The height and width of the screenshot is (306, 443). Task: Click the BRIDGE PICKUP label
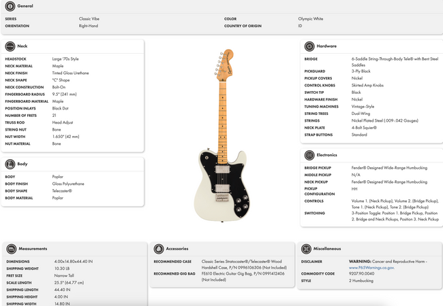tap(318, 168)
